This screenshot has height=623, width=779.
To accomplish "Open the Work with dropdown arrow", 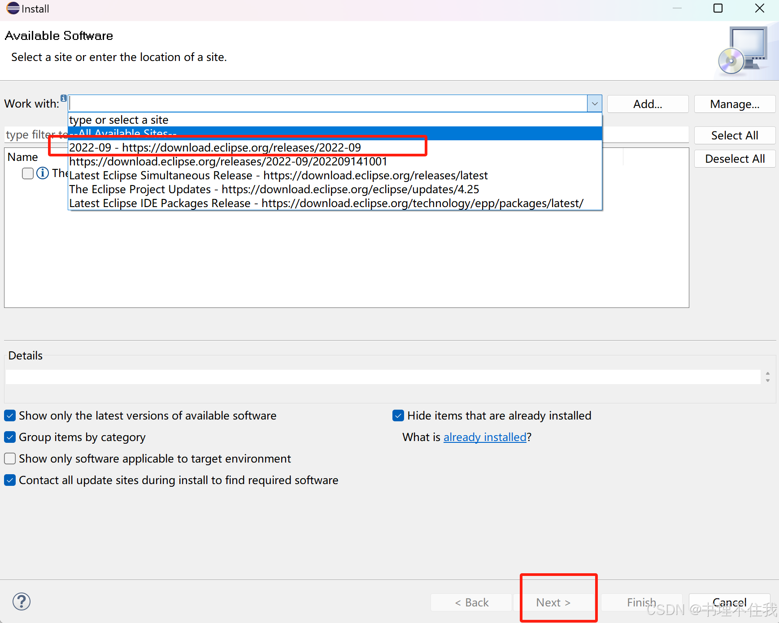I will [x=594, y=103].
